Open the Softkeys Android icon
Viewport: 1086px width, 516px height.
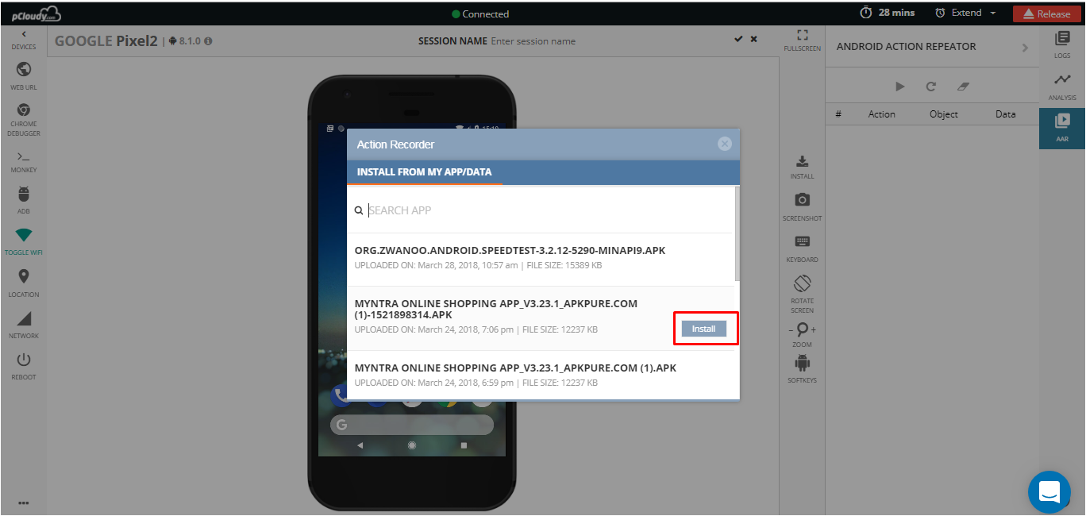802,364
